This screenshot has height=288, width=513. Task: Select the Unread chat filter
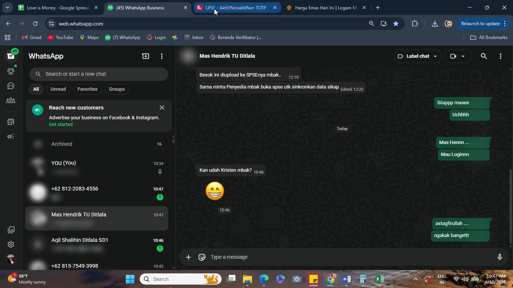tap(58, 89)
